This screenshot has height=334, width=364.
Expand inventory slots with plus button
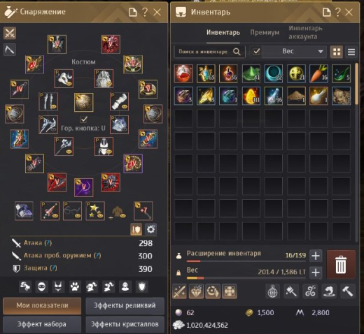click(316, 256)
